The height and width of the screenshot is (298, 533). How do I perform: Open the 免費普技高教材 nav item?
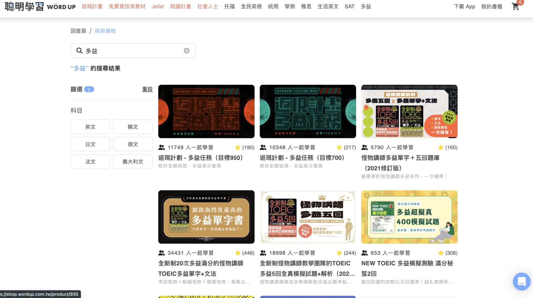(127, 7)
